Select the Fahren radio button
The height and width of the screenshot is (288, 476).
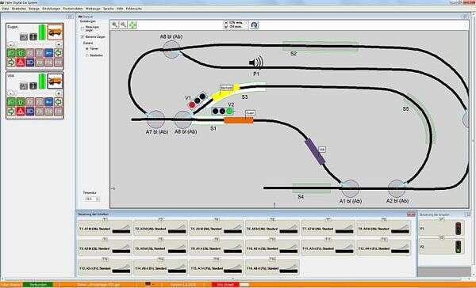tap(87, 48)
